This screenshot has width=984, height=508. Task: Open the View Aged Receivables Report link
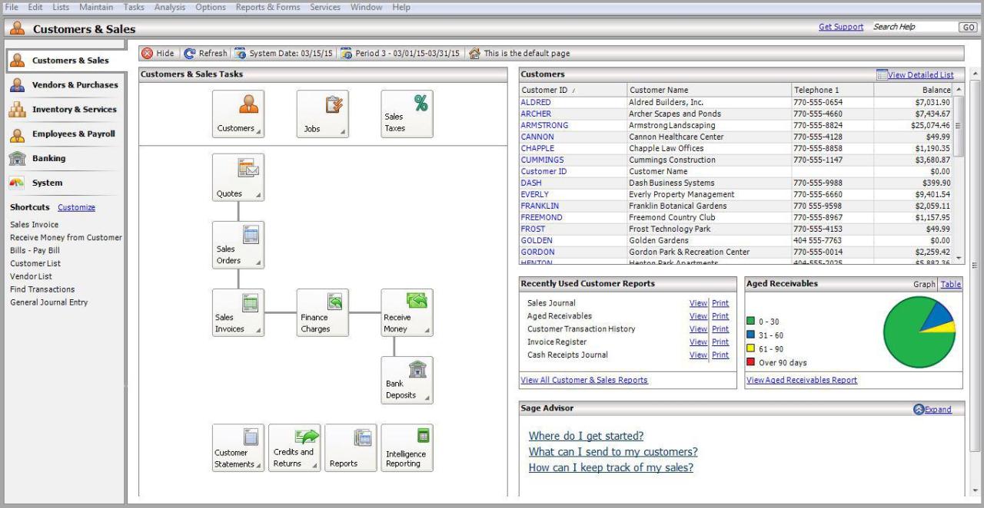pos(802,379)
